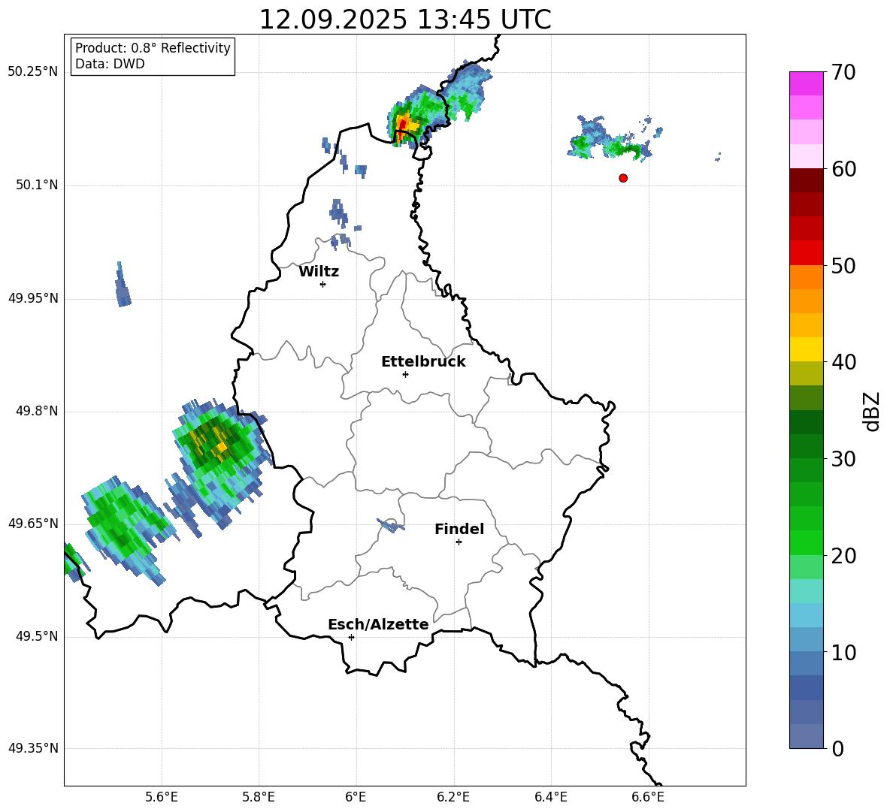Click 'Product: 0.8° Reflectivity' legend text
This screenshot has height=812, width=890.
pyautogui.click(x=153, y=48)
